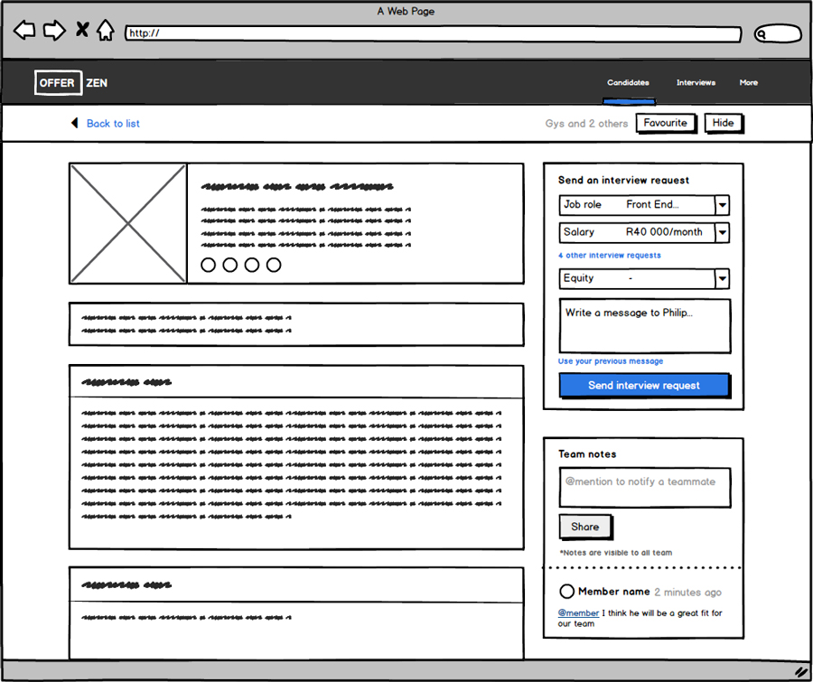This screenshot has width=813, height=682.
Task: Click the @member mention link
Action: coord(578,613)
